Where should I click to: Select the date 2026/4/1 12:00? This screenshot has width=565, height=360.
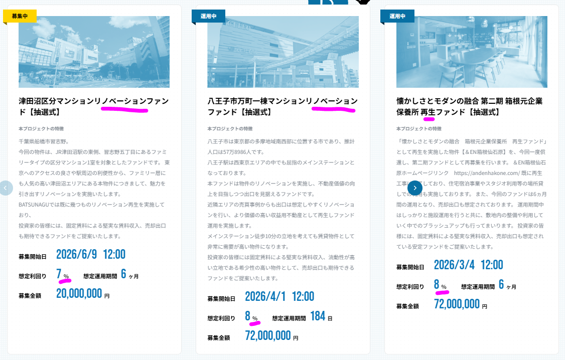[x=279, y=297]
